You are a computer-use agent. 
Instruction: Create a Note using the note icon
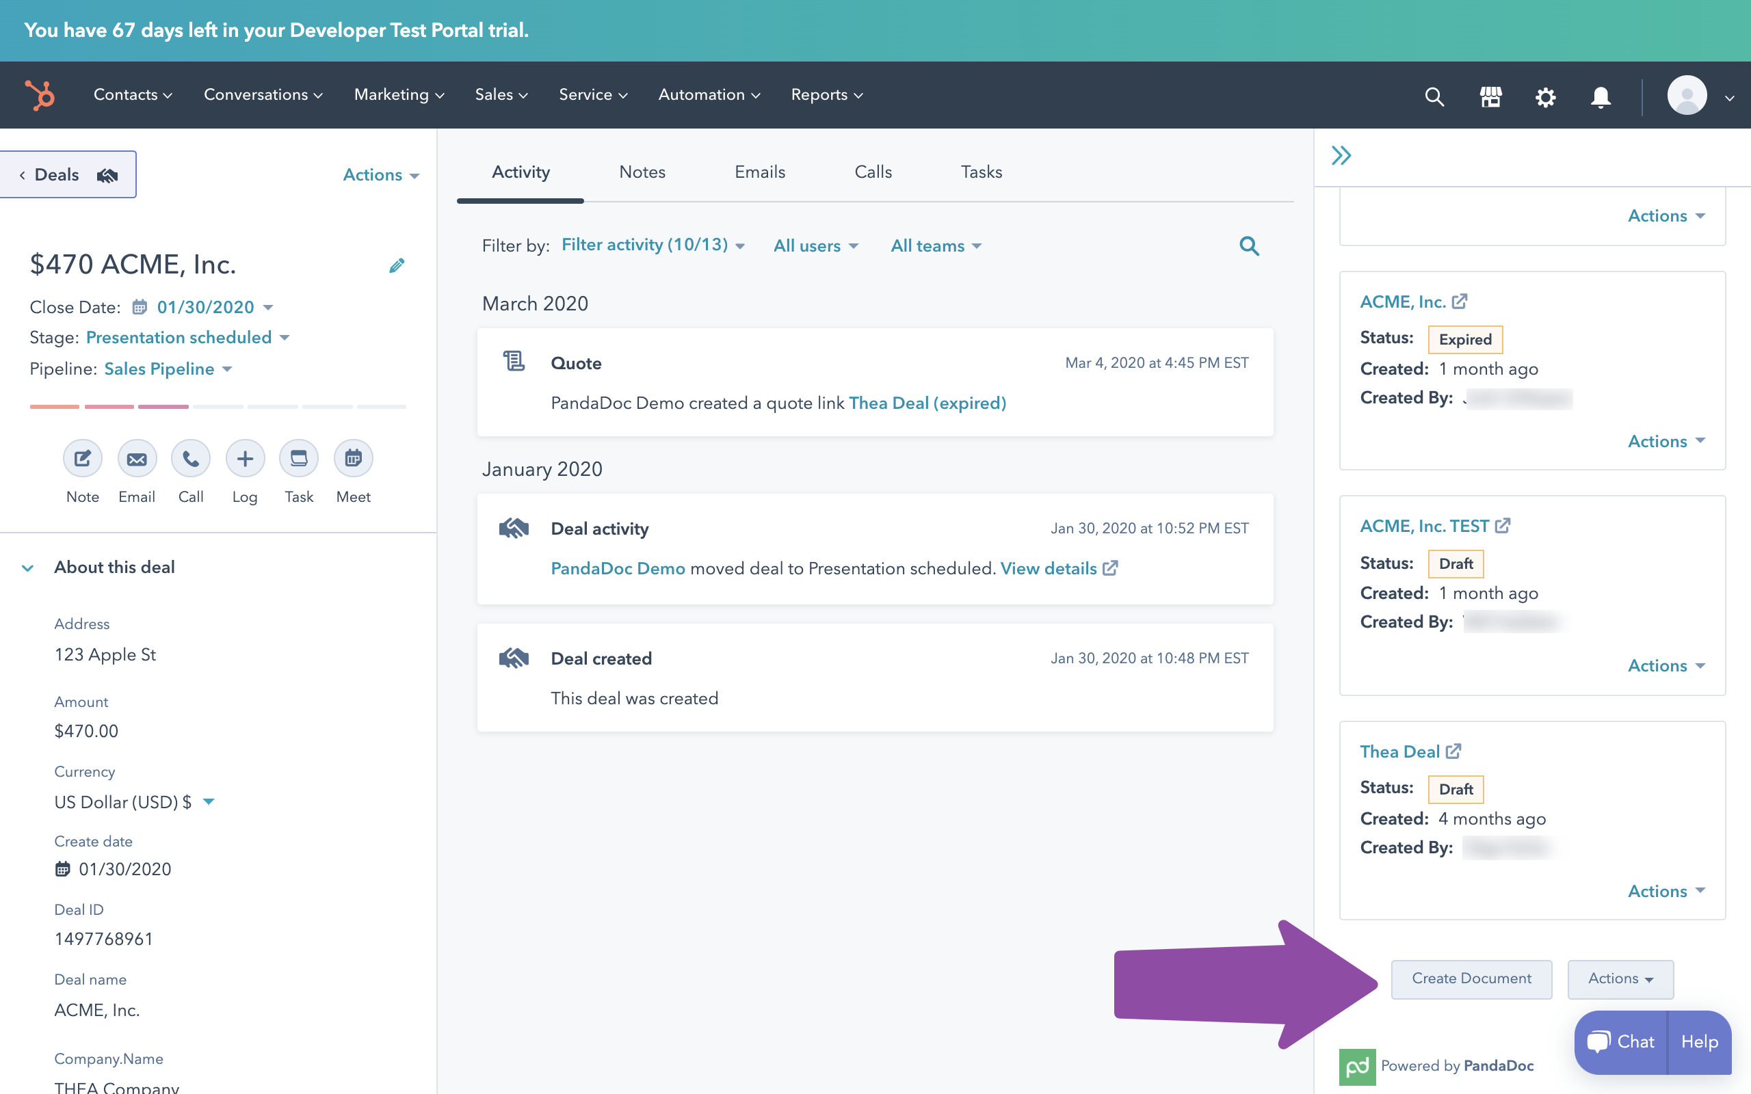pyautogui.click(x=83, y=458)
